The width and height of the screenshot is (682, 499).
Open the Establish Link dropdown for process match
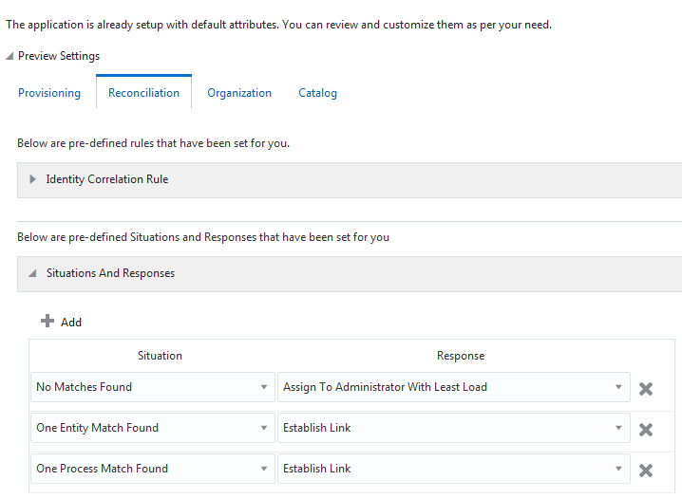click(x=618, y=469)
